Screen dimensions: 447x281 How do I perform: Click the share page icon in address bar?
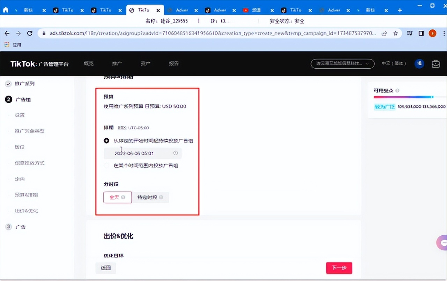coord(384,33)
